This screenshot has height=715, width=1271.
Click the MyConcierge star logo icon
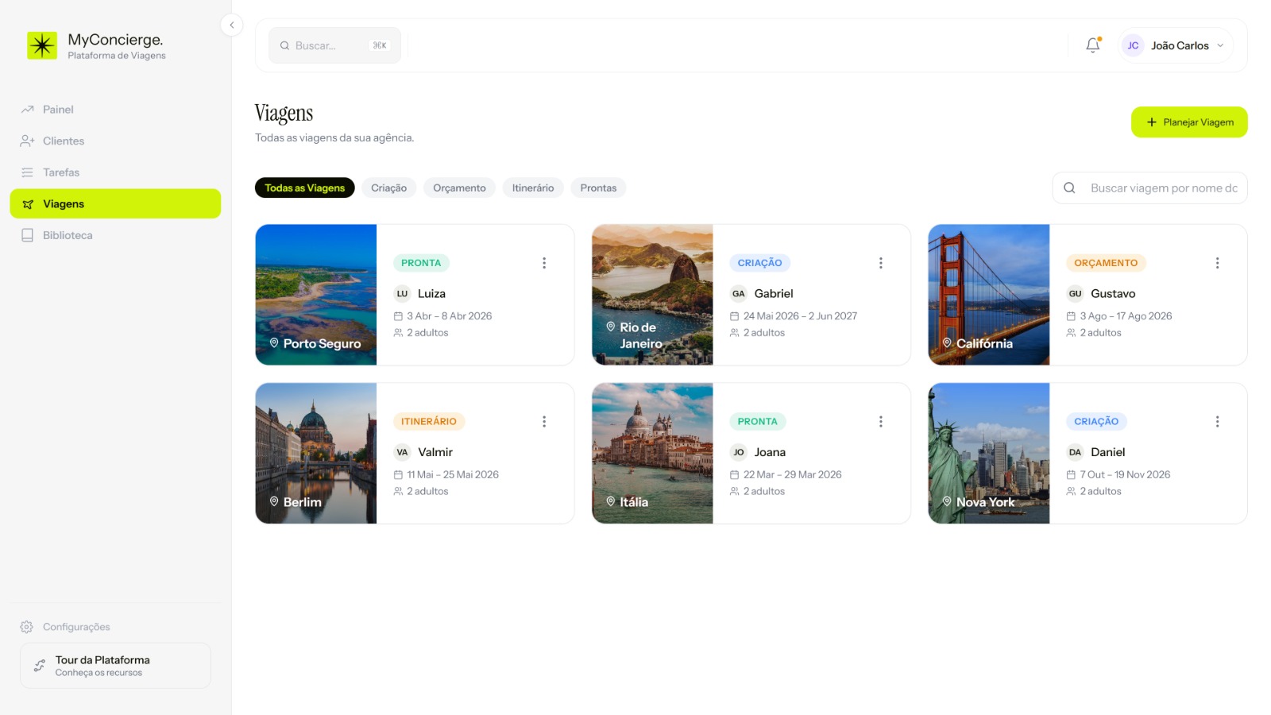(42, 45)
